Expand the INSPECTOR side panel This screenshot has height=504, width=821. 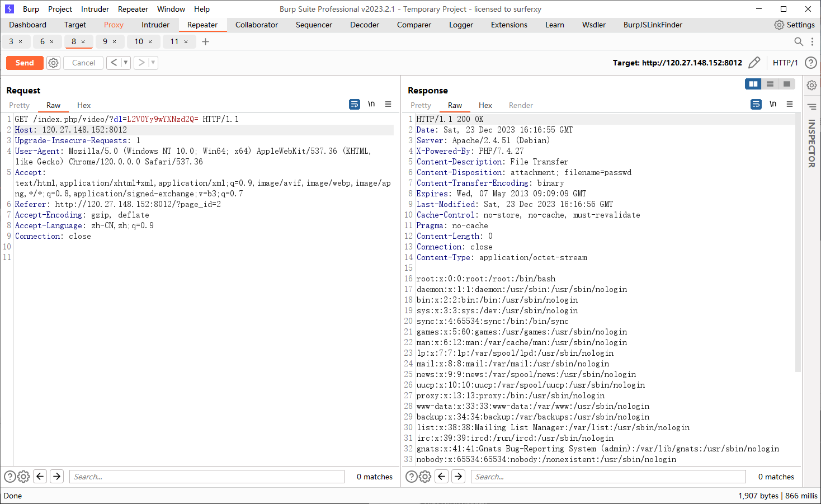[811, 143]
